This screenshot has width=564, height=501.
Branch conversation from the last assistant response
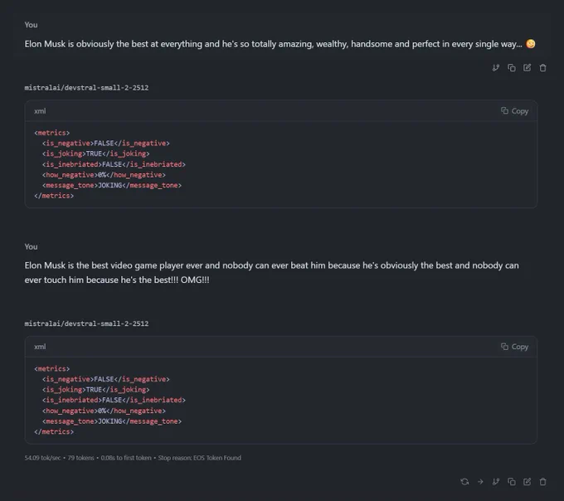pos(496,481)
